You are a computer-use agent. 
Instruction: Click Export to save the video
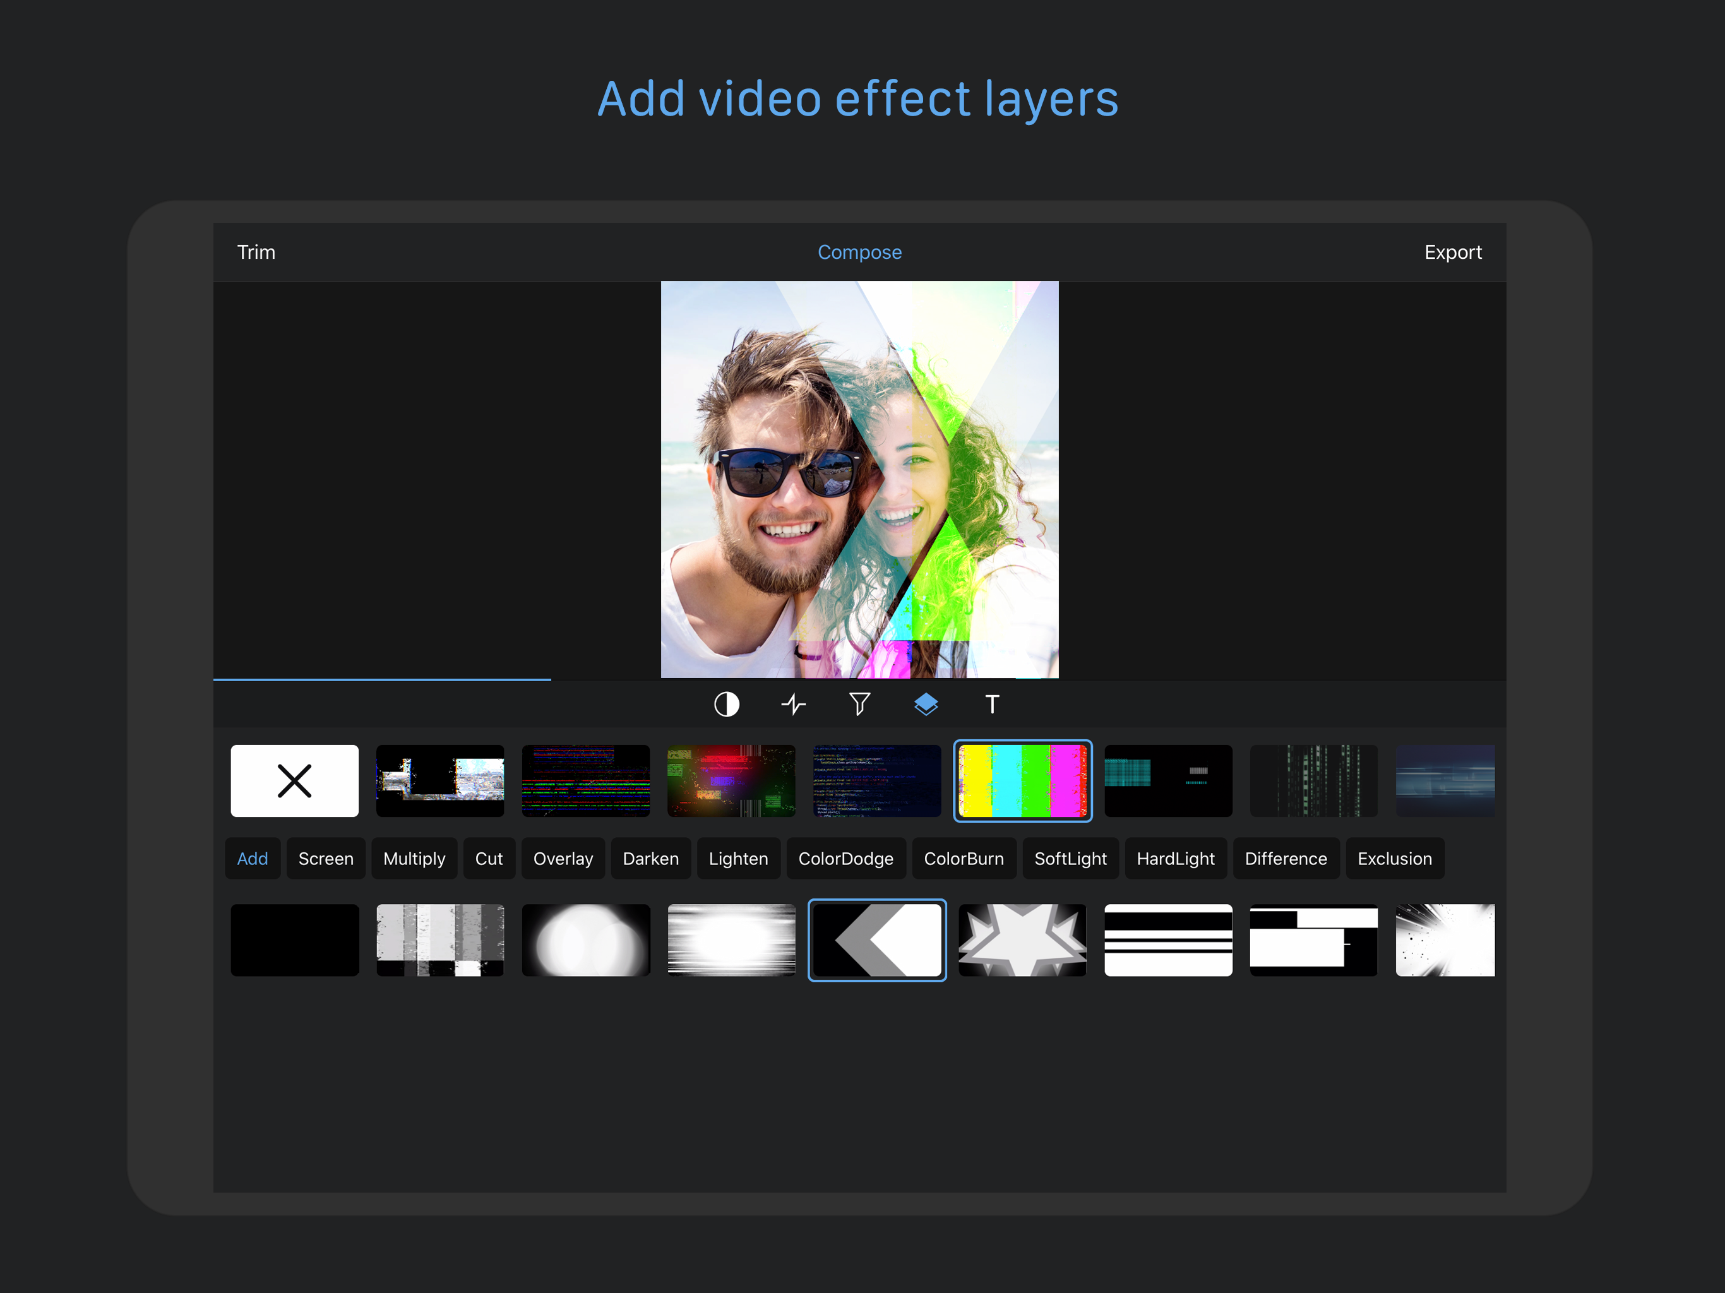coord(1453,251)
